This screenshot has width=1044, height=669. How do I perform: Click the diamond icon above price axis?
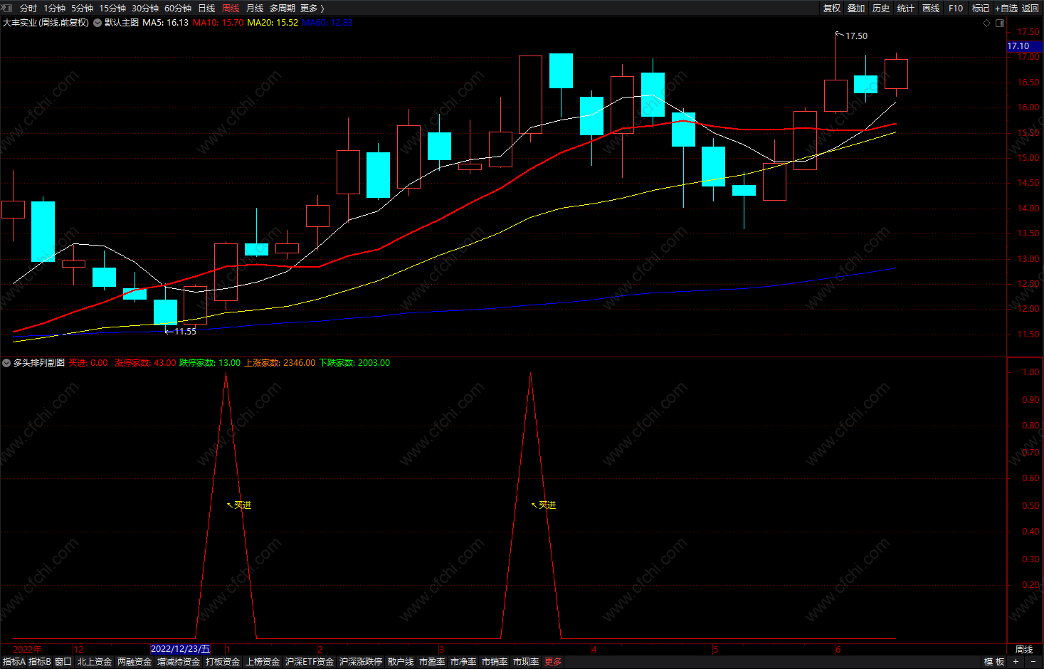coord(986,23)
